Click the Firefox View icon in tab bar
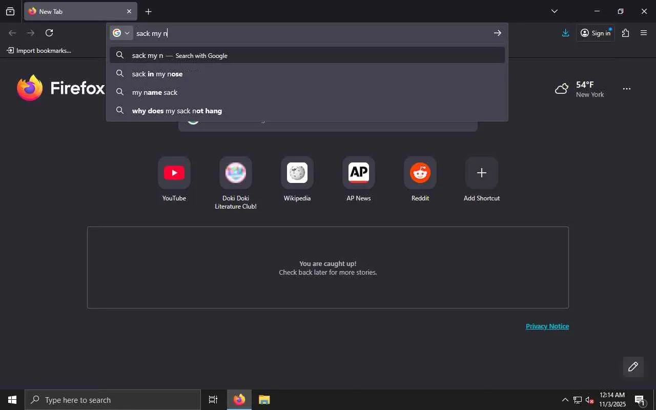This screenshot has width=656, height=410. click(x=10, y=11)
